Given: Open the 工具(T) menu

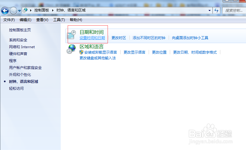Looking at the screenshot, I should [59, 20].
